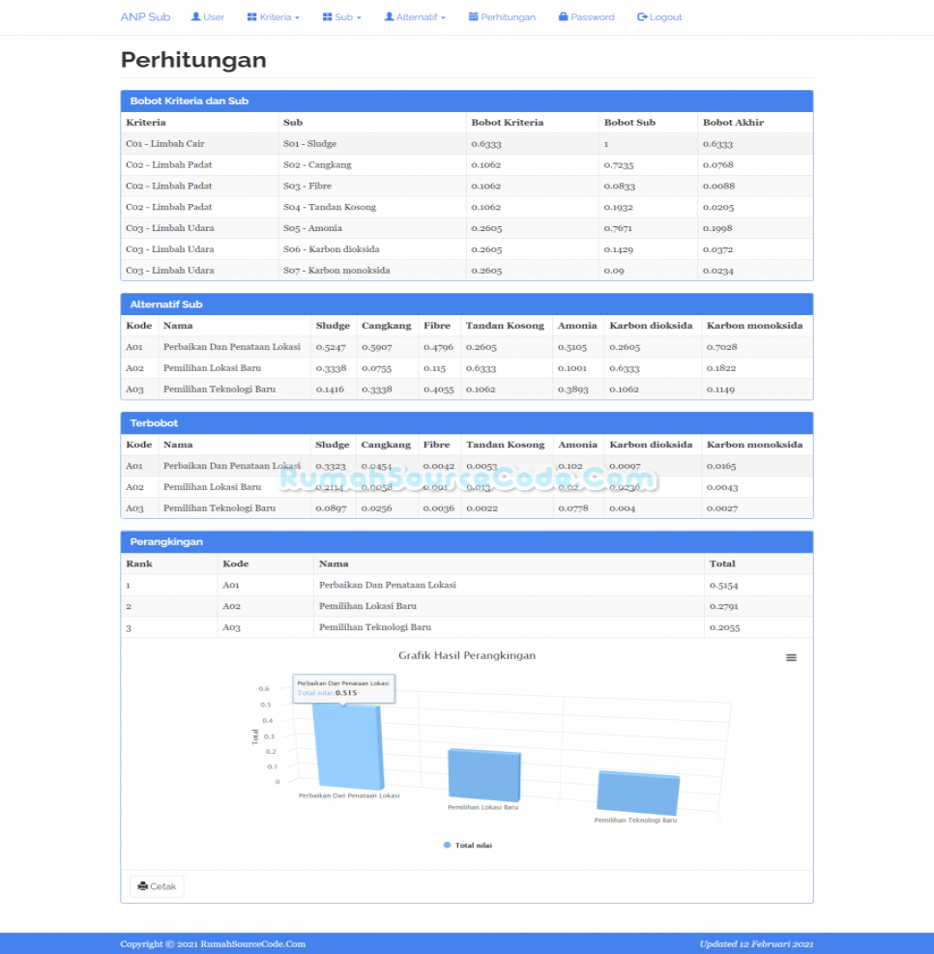Click the Perbaikan Dan Penataan Lokasi bar
The height and width of the screenshot is (954, 934).
[348, 744]
